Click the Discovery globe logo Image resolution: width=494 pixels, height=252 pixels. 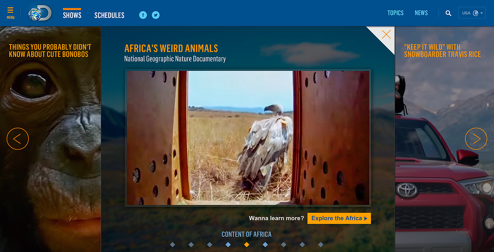(40, 13)
